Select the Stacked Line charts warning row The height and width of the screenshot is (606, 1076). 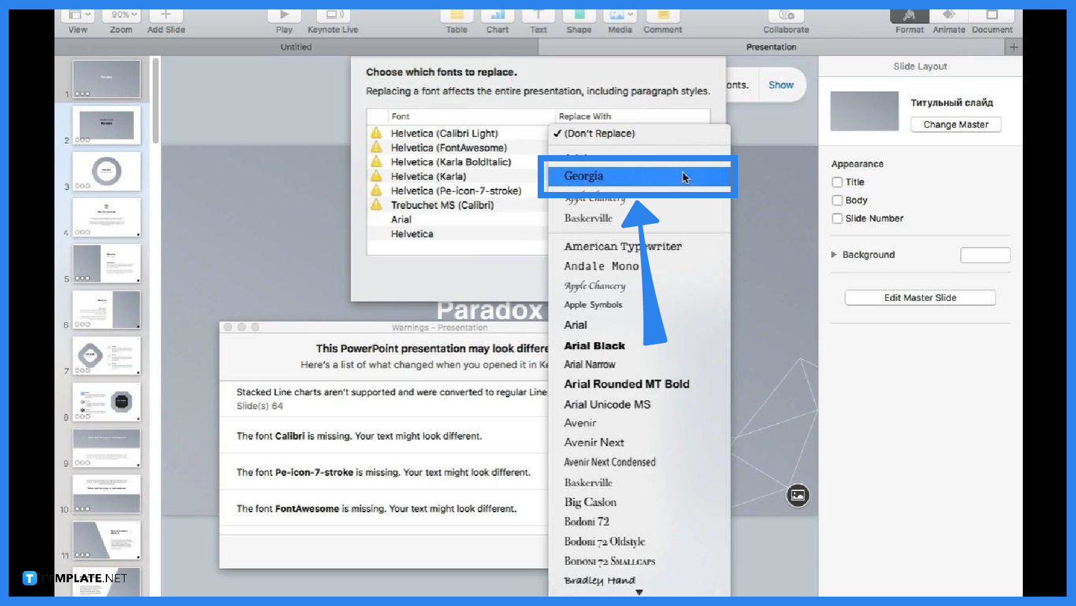pos(384,398)
